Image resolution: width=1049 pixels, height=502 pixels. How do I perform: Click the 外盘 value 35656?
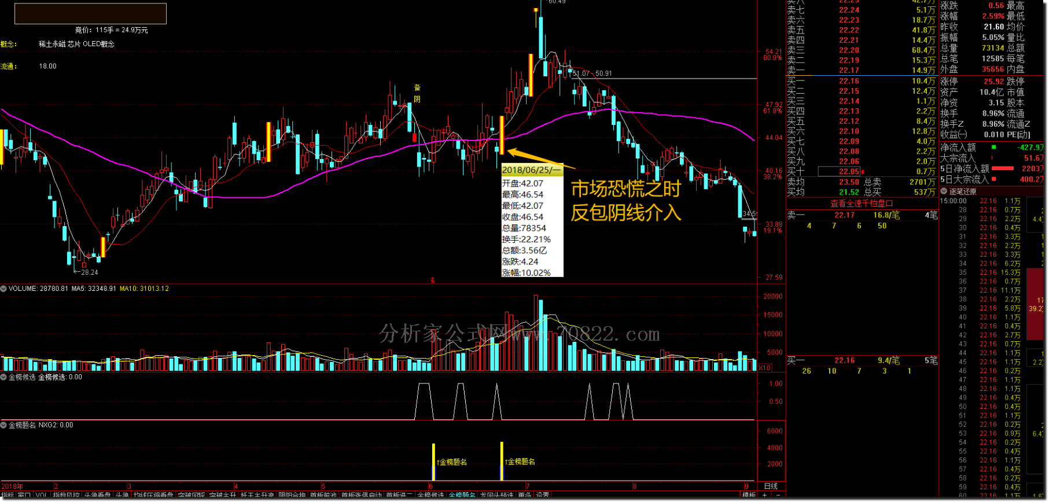tap(993, 69)
